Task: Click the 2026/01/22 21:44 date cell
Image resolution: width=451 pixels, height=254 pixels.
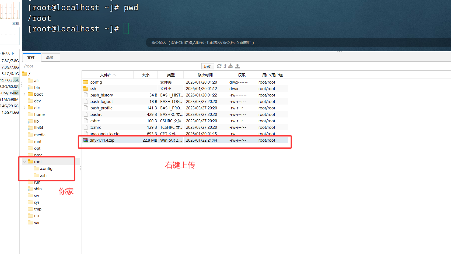Action: pyautogui.click(x=201, y=140)
